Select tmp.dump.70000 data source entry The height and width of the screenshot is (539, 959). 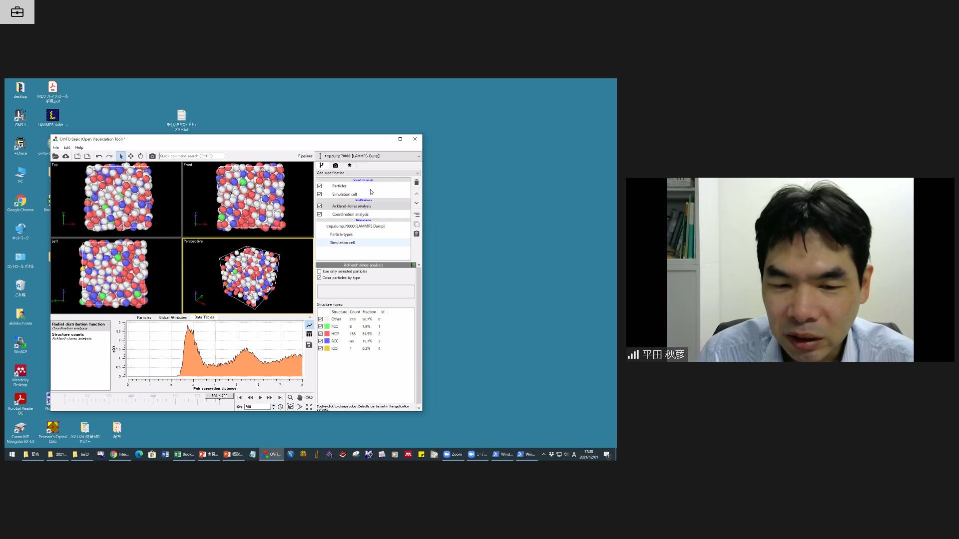355,226
